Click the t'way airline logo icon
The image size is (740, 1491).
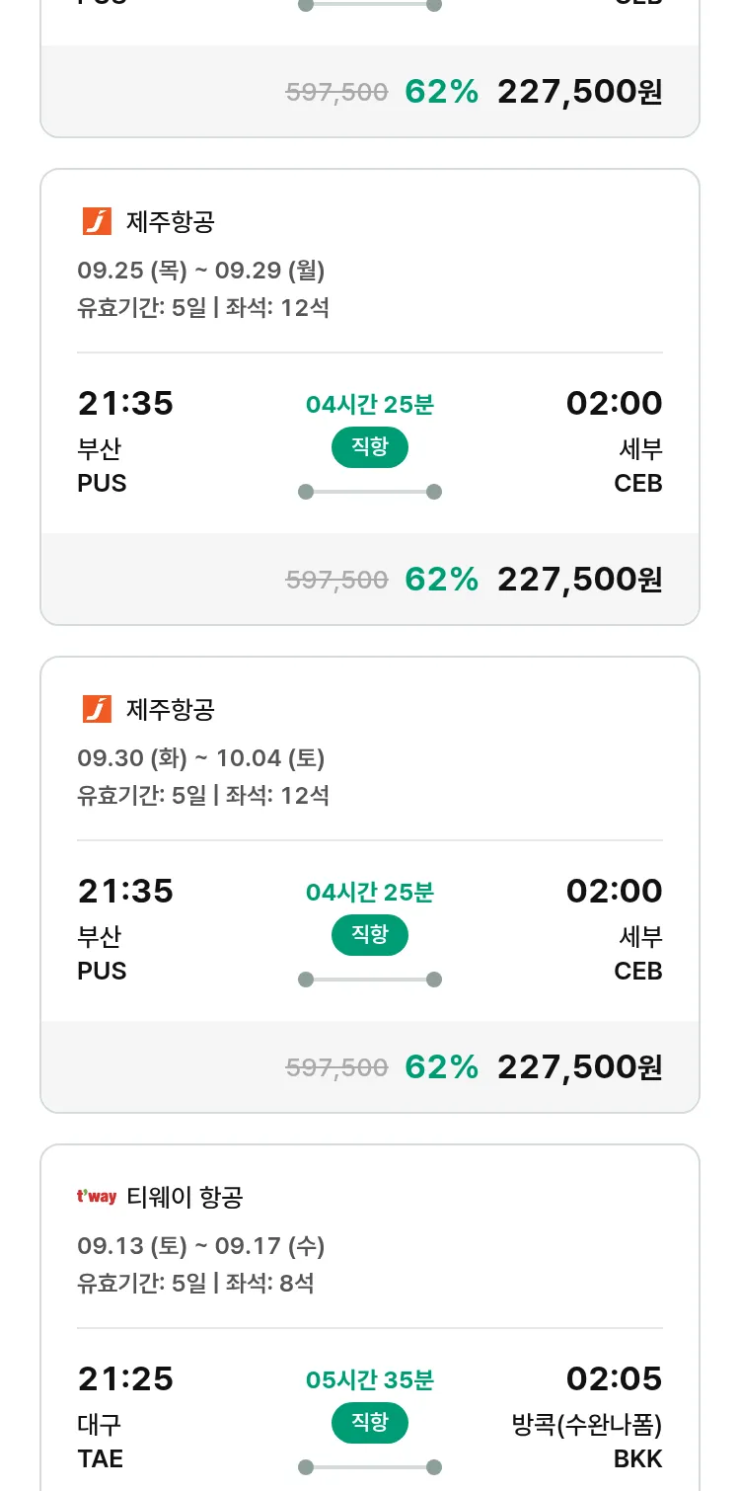(x=97, y=1198)
